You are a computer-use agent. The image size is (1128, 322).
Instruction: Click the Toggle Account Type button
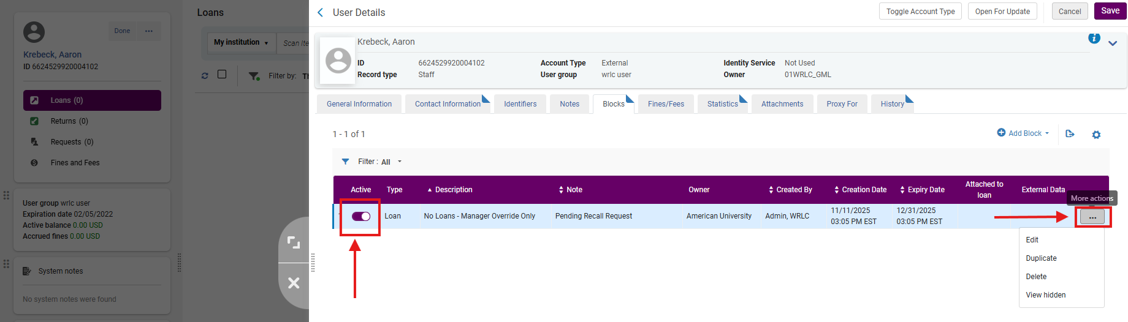pos(920,12)
